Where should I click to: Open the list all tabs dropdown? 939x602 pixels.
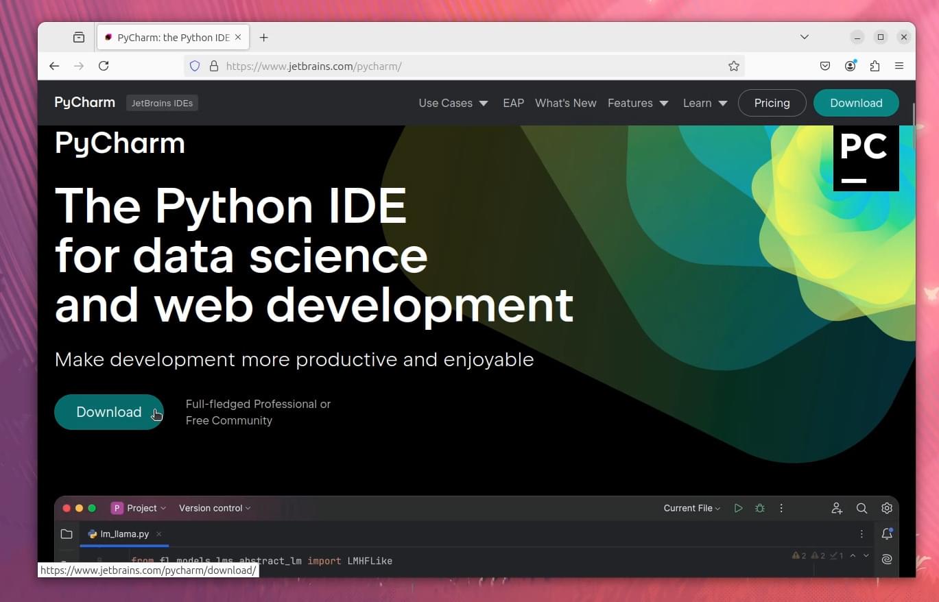point(805,37)
